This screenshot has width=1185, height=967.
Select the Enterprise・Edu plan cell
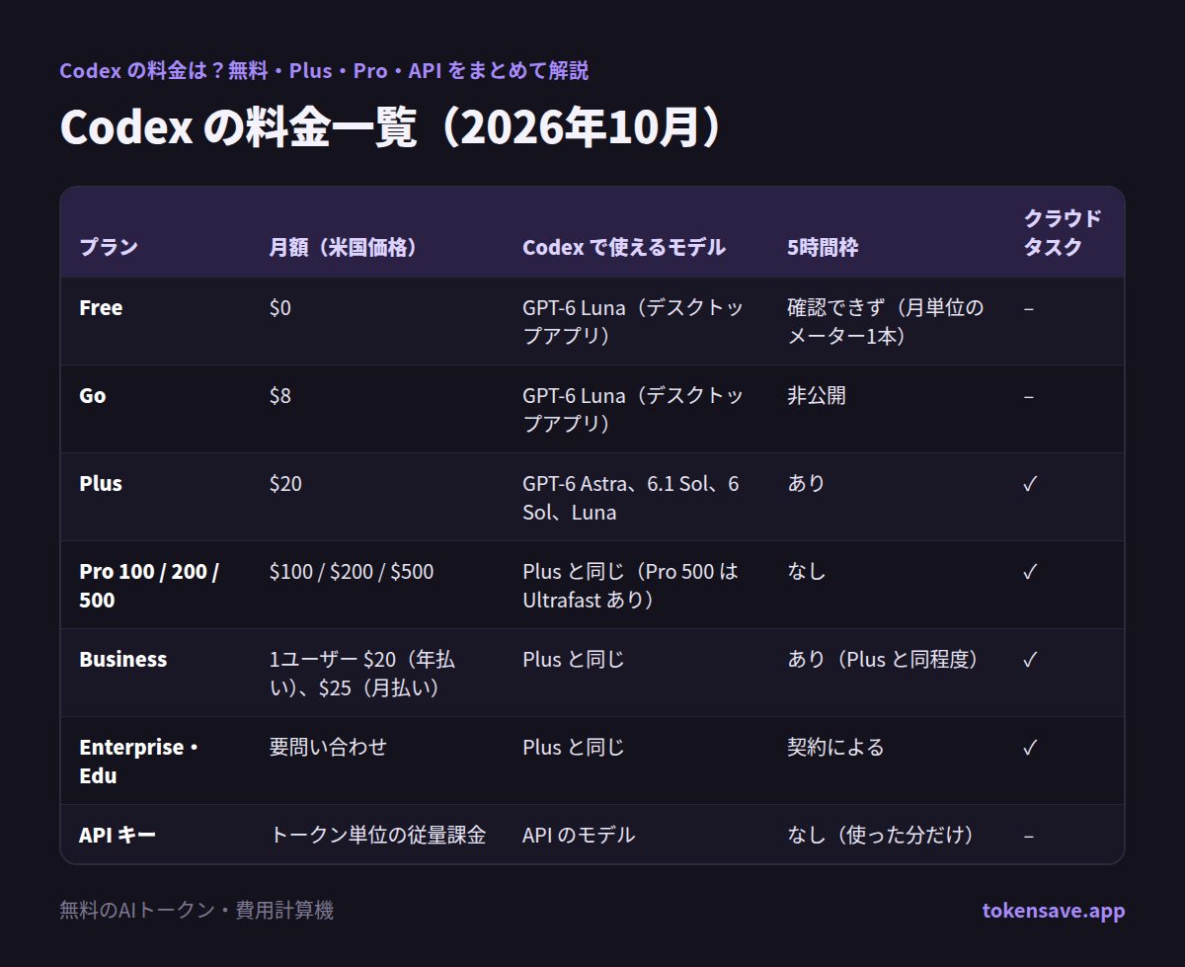coord(139,762)
